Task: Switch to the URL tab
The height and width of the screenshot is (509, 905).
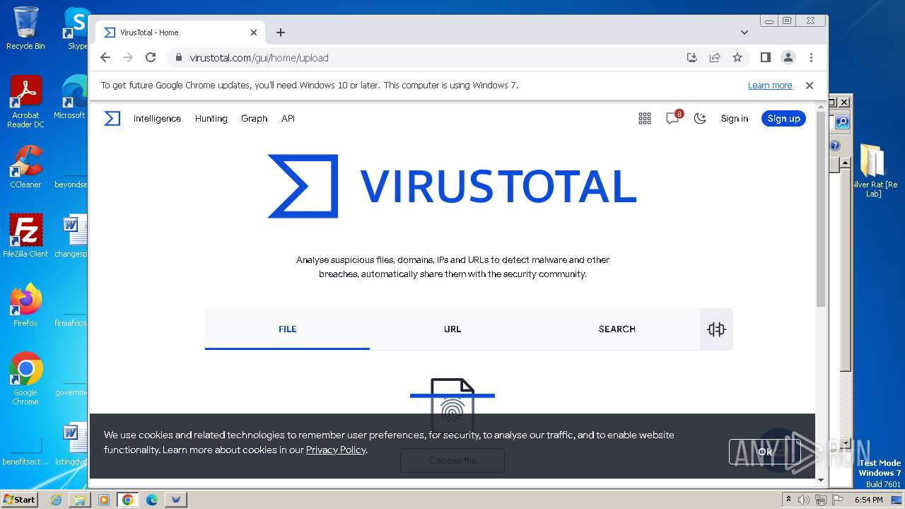Action: pyautogui.click(x=452, y=329)
